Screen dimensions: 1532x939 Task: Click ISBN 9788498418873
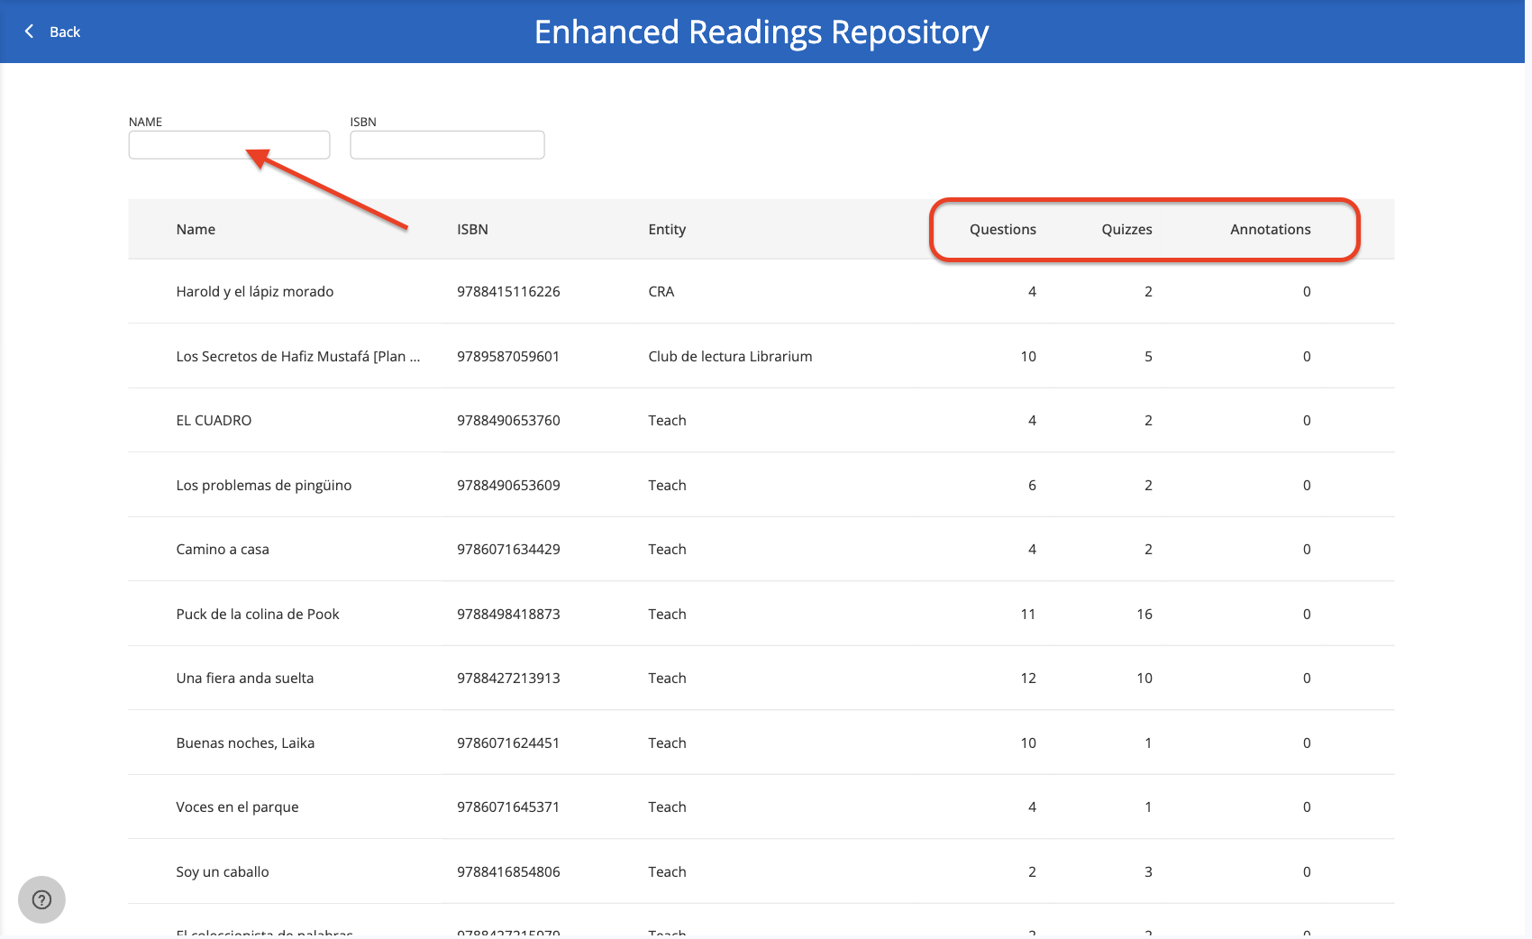tap(508, 614)
